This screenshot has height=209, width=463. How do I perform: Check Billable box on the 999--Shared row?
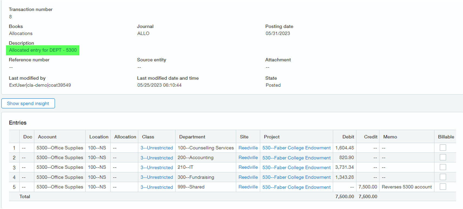point(443,187)
